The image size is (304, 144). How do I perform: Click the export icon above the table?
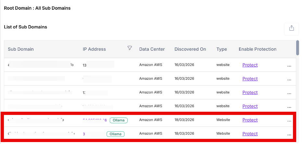(291, 28)
